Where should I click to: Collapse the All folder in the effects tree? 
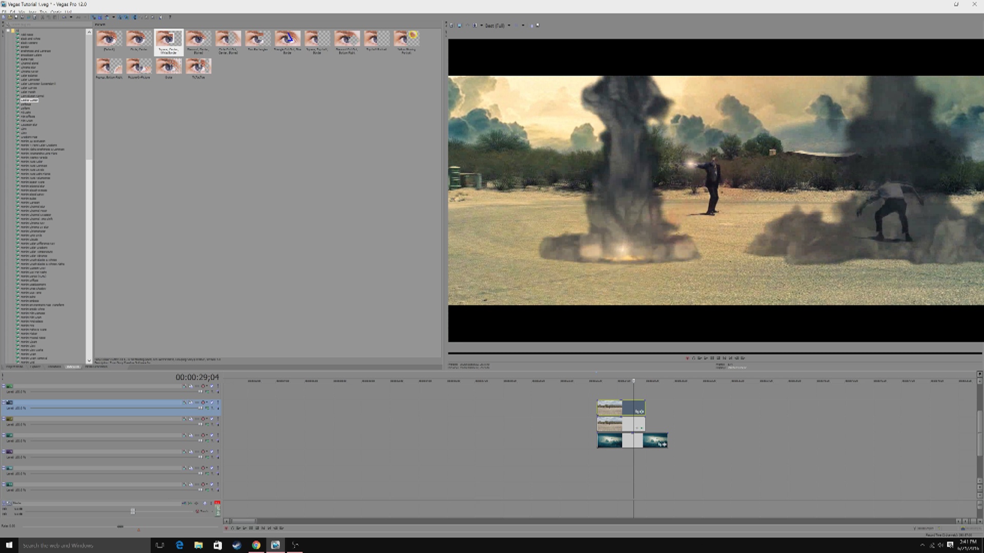click(8, 31)
